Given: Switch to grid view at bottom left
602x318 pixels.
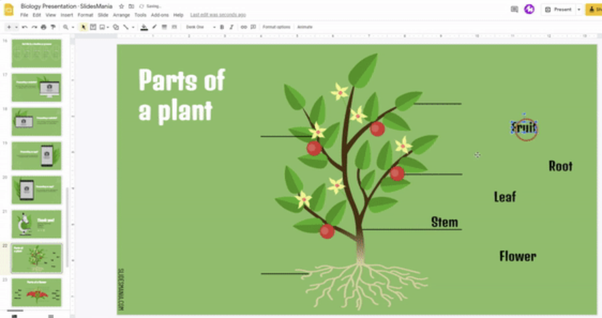Looking at the screenshot, I should coord(51,316).
